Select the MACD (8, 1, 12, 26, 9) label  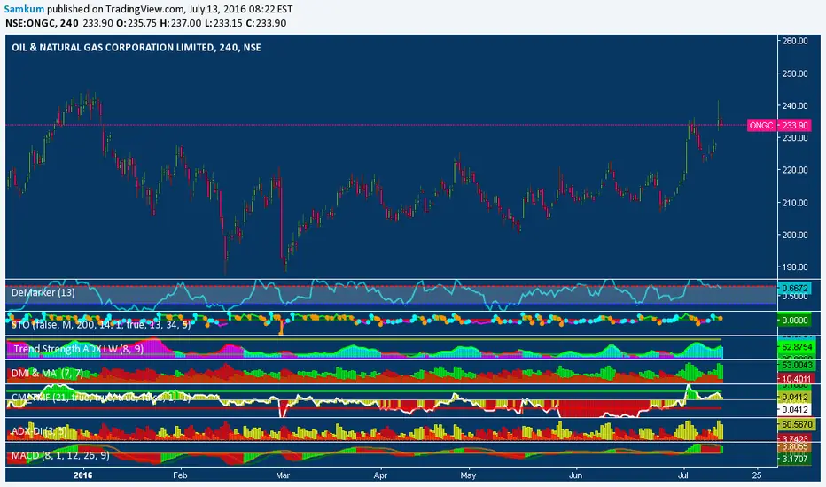[60, 455]
